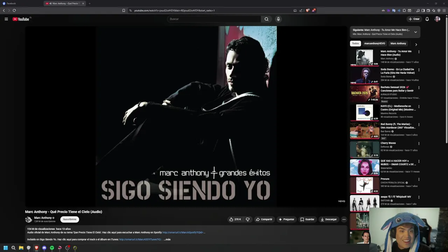This screenshot has width=448, height=252.
Task: Like the video (270 K)
Action: [235, 219]
